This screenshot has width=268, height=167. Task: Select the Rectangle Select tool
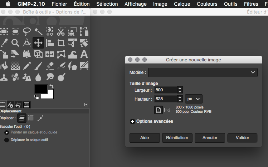pos(4,31)
